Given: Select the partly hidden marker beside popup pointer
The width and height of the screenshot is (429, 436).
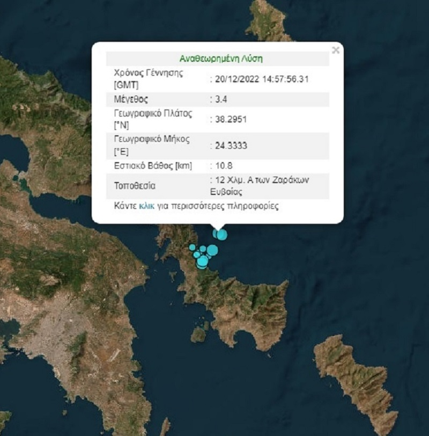Looking at the screenshot, I should click(x=214, y=234).
